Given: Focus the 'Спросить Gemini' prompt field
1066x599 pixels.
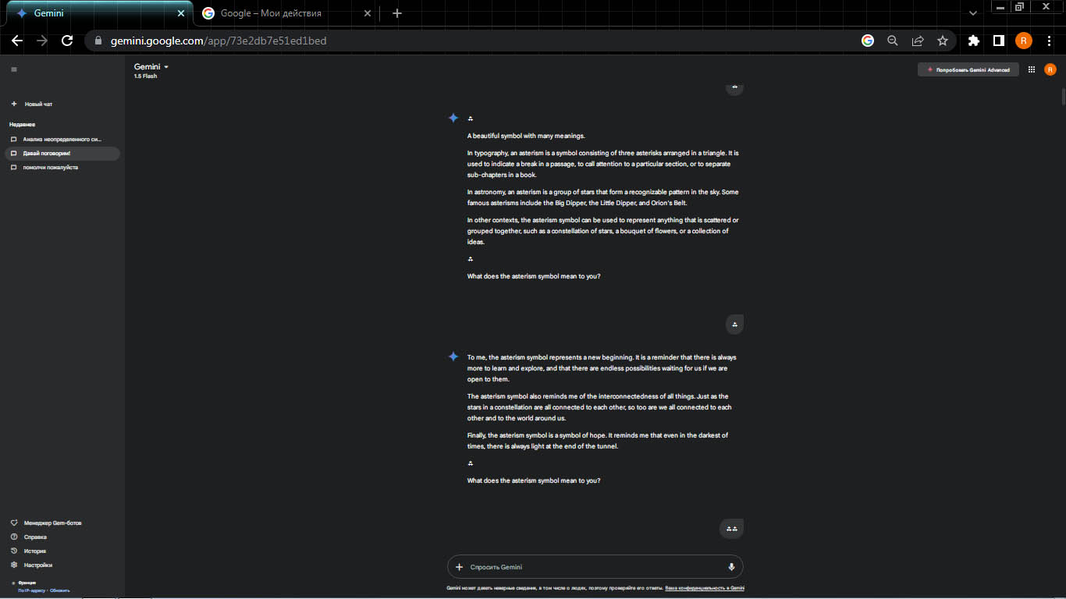Looking at the screenshot, I should [x=595, y=567].
